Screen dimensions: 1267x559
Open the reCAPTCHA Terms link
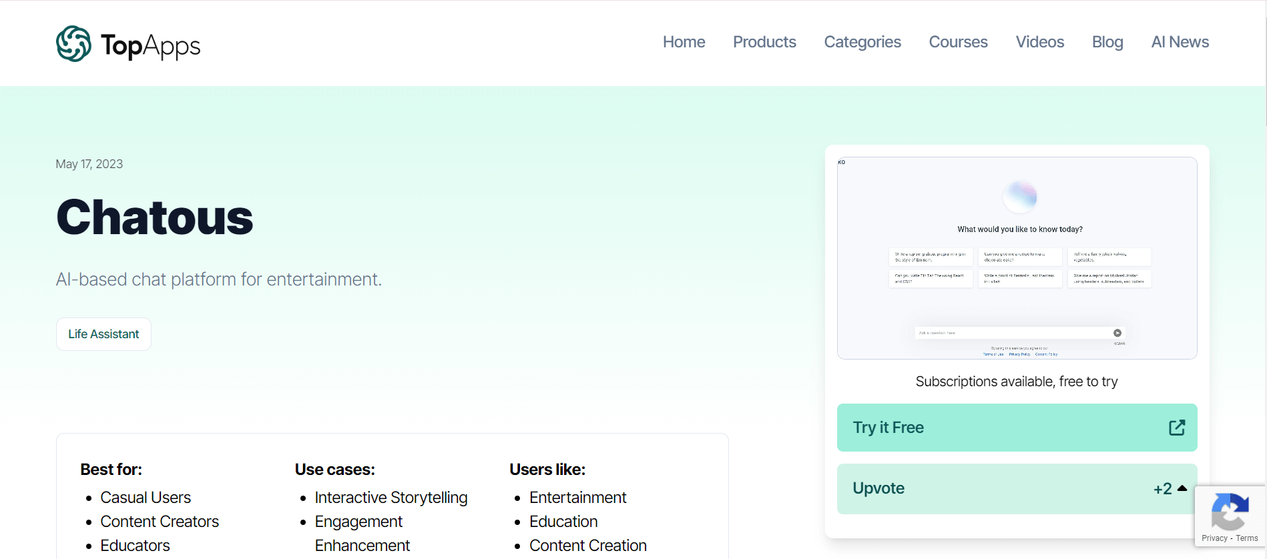click(1246, 538)
